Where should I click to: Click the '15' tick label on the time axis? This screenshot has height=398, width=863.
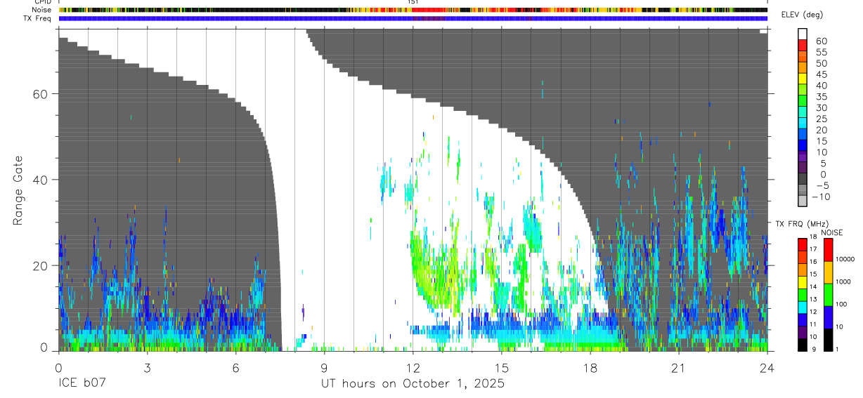tap(501, 368)
